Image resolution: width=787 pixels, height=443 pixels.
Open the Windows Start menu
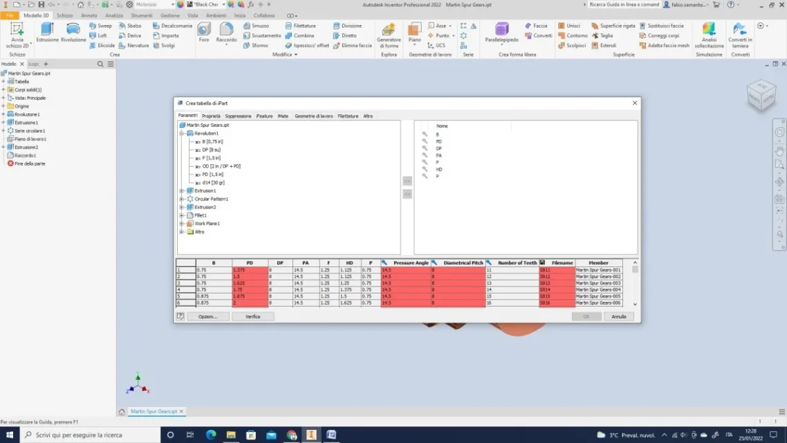pyautogui.click(x=10, y=435)
